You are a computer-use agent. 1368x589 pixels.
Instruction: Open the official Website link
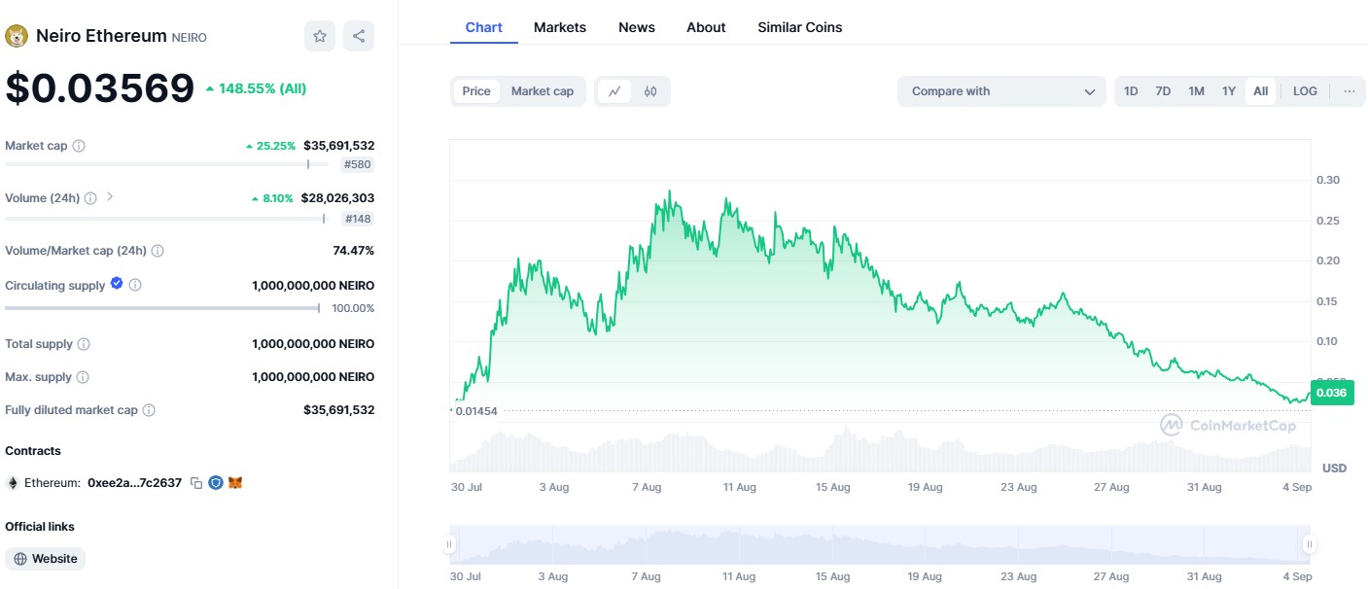(46, 559)
